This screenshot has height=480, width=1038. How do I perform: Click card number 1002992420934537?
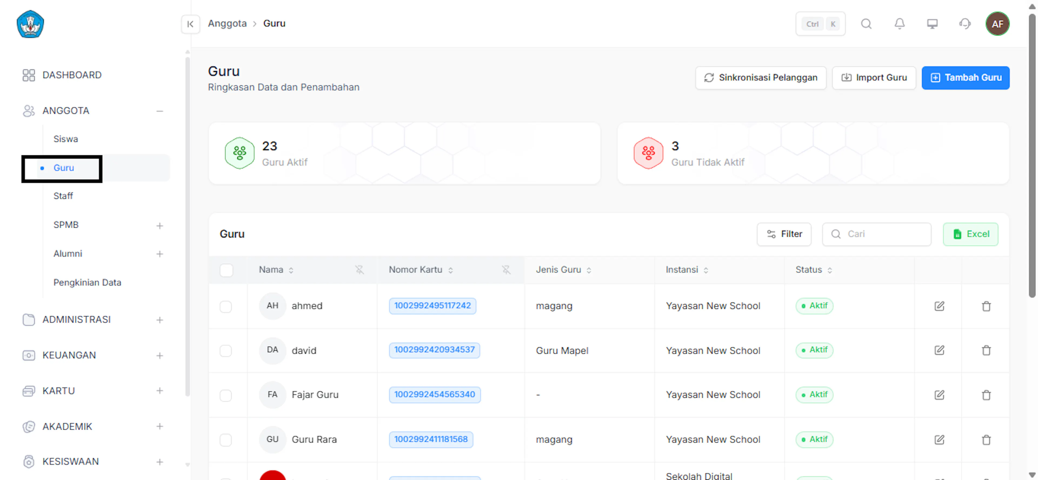[x=434, y=350]
